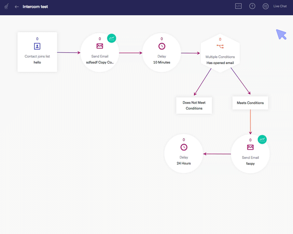
Task: Open the help question mark icon
Action: pos(252,6)
